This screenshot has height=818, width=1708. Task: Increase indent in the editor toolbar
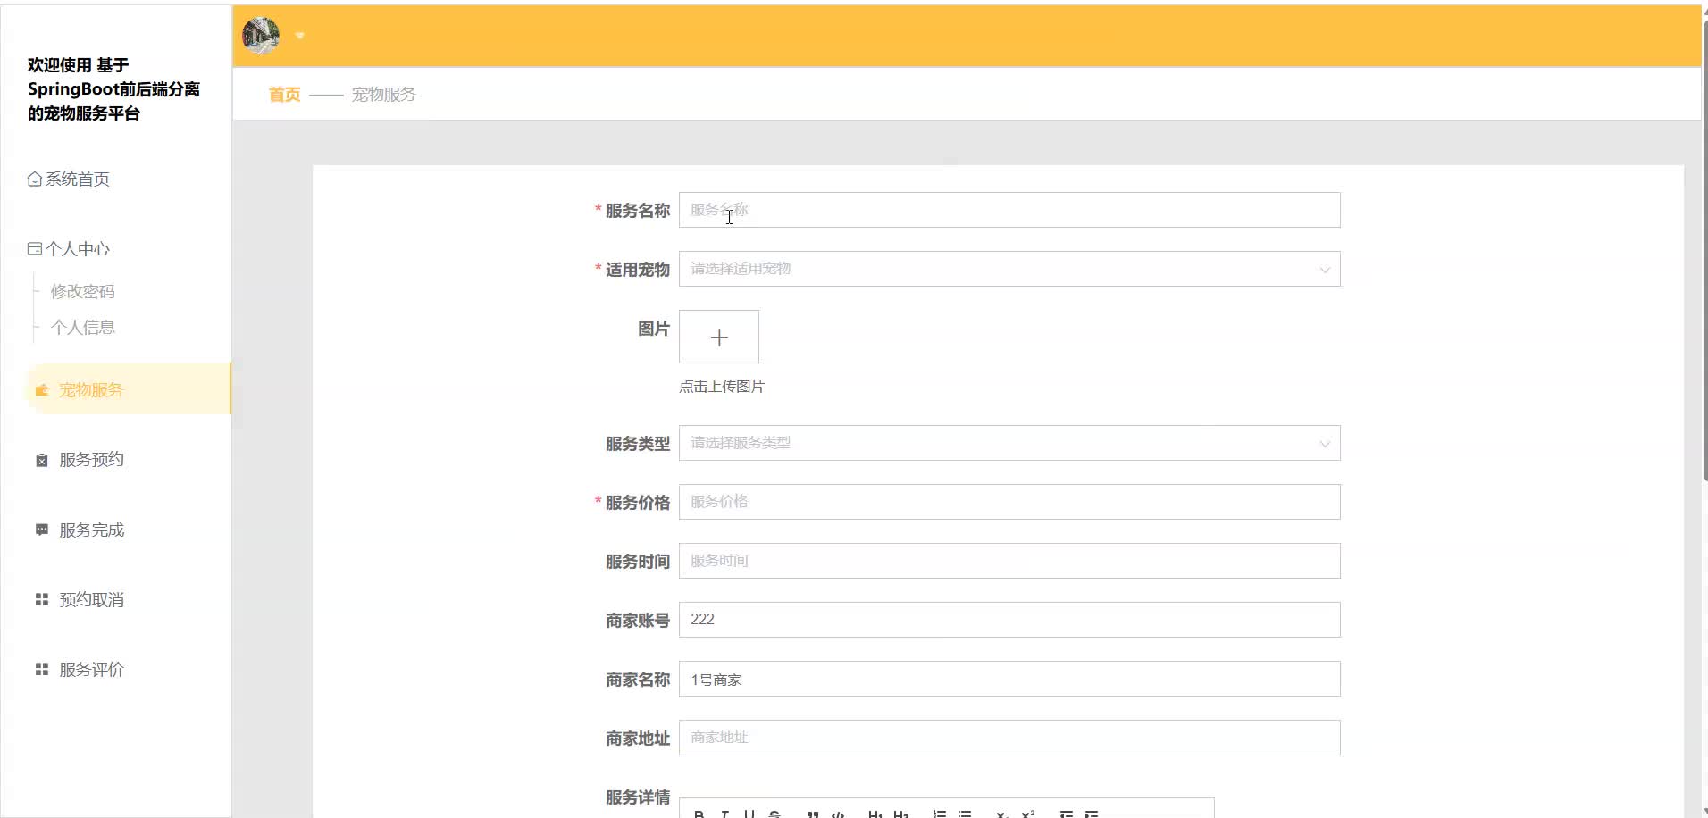coord(1091,814)
